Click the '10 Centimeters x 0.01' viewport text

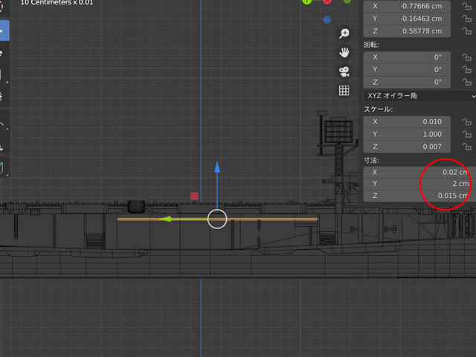tap(57, 3)
